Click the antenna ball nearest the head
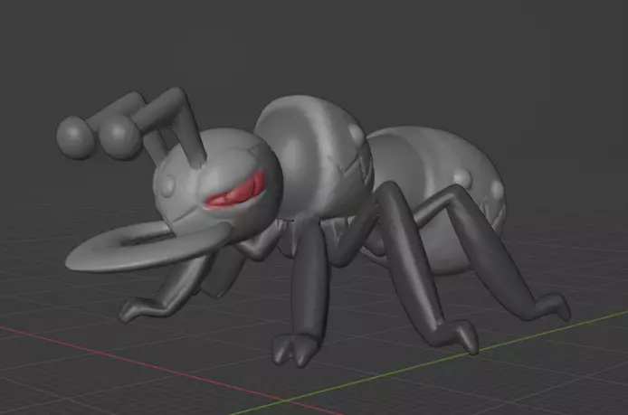The height and width of the screenshot is (415, 628). [x=119, y=137]
